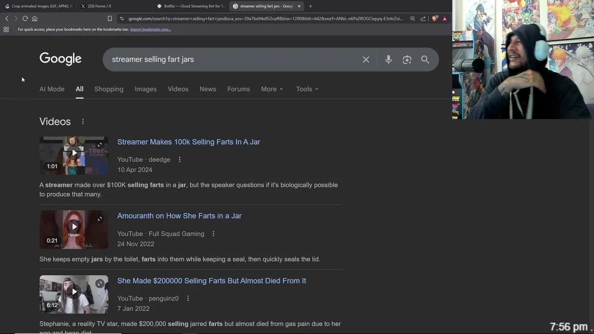
Task: Play the 0:21 Amouranth video thumbnail
Action: 74,230
